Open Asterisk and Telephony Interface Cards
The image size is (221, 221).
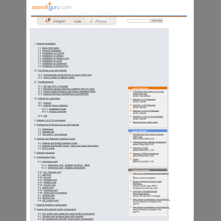(x=56, y=139)
